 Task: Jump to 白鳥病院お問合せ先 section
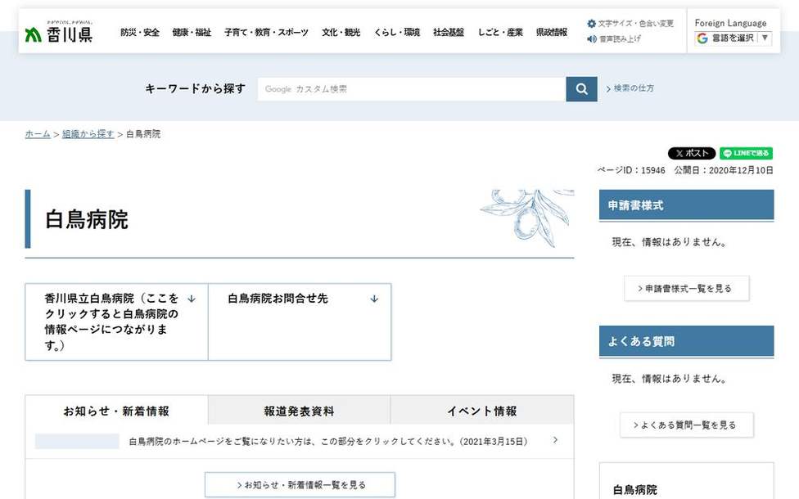point(300,321)
